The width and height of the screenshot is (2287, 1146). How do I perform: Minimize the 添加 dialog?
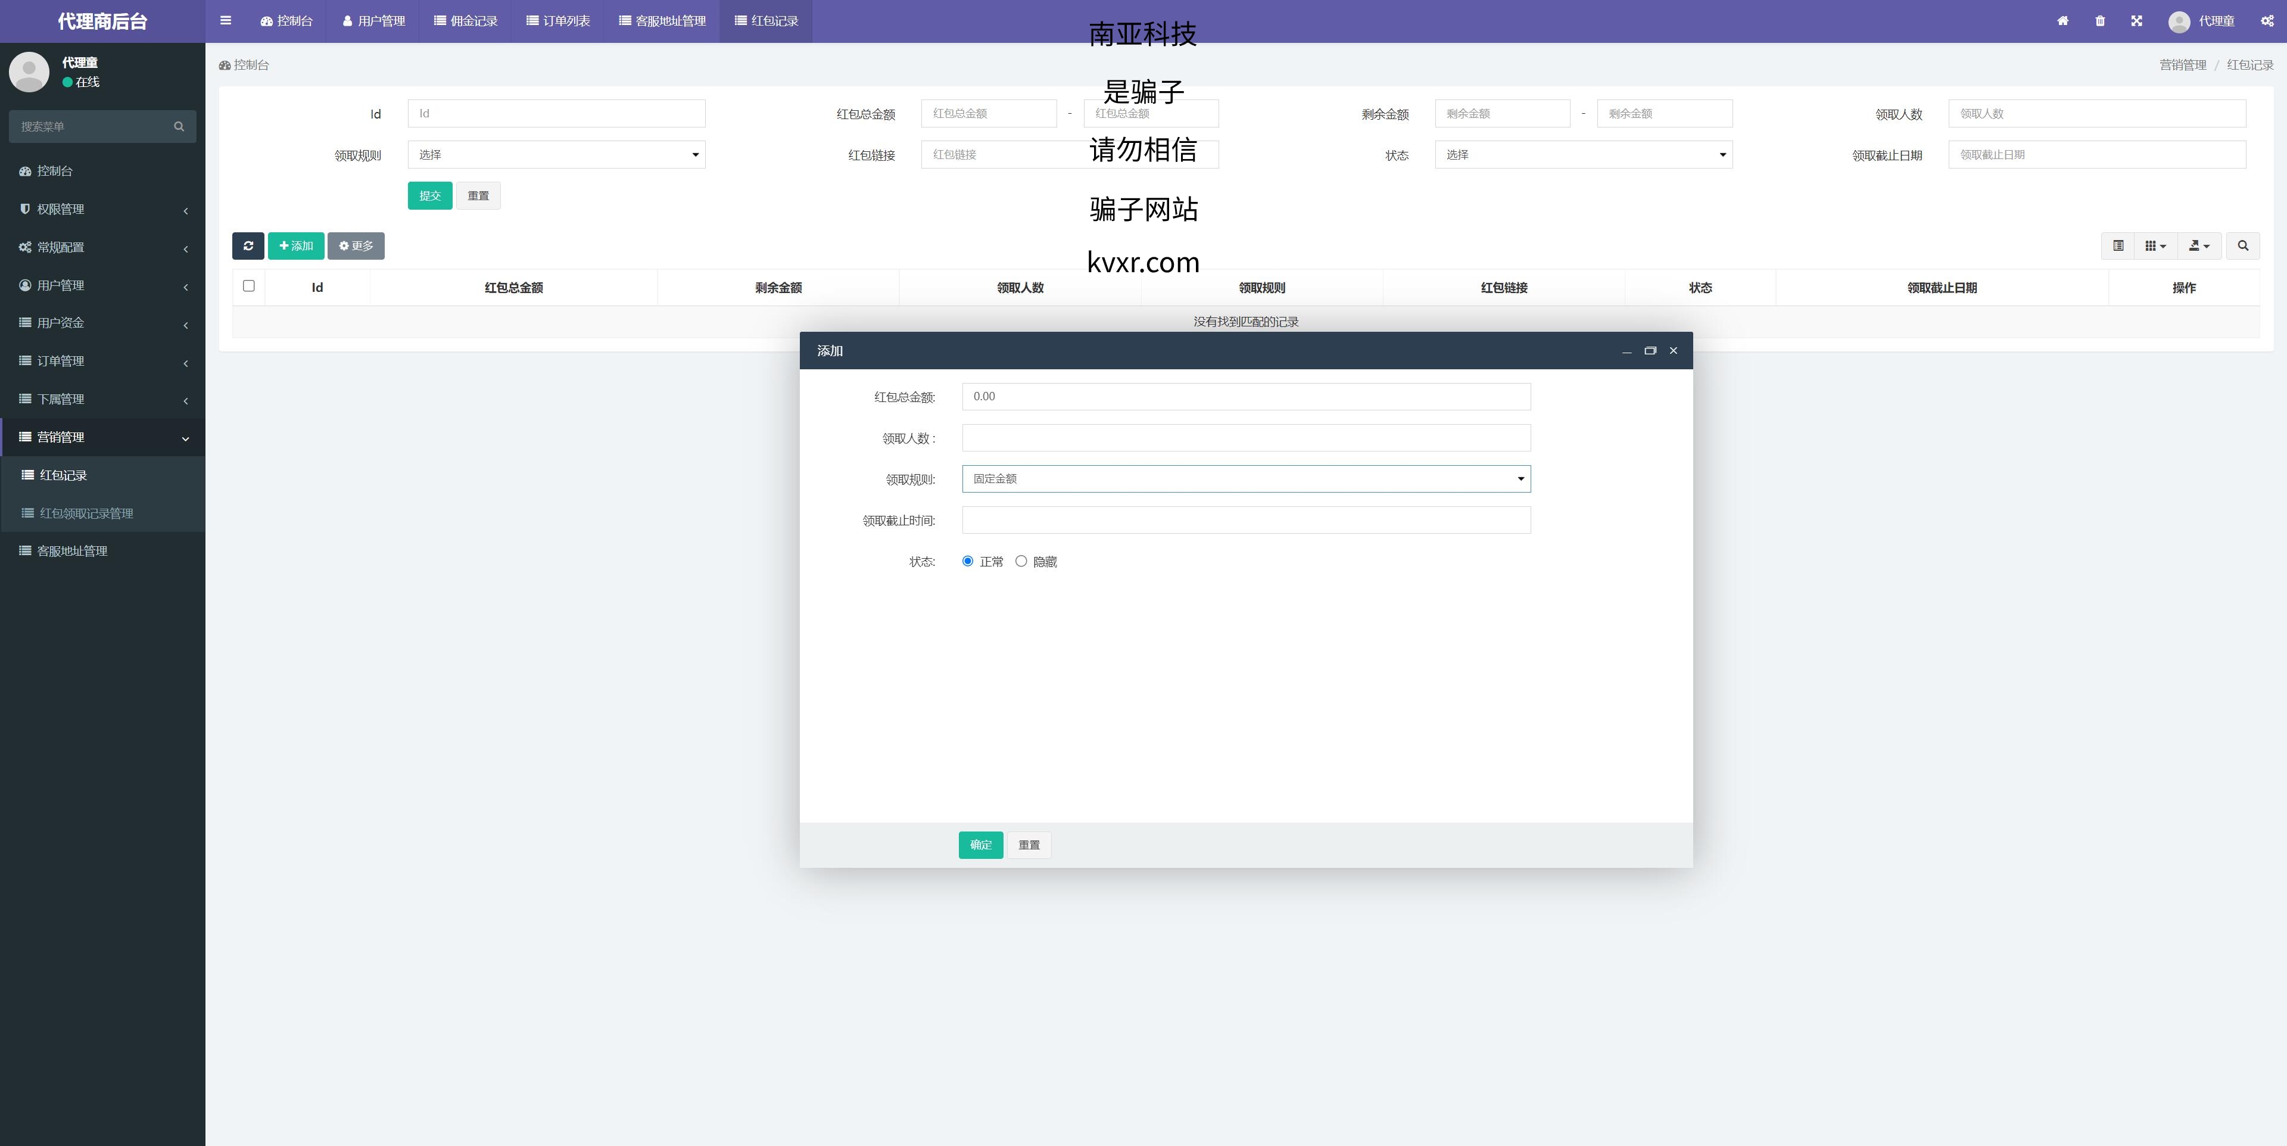pos(1627,351)
